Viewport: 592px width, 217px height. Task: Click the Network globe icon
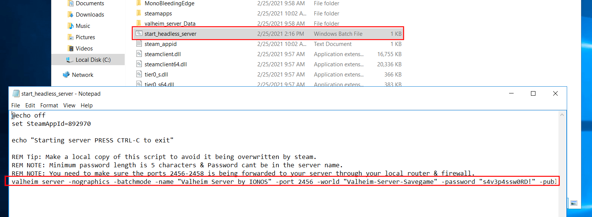(x=66, y=75)
